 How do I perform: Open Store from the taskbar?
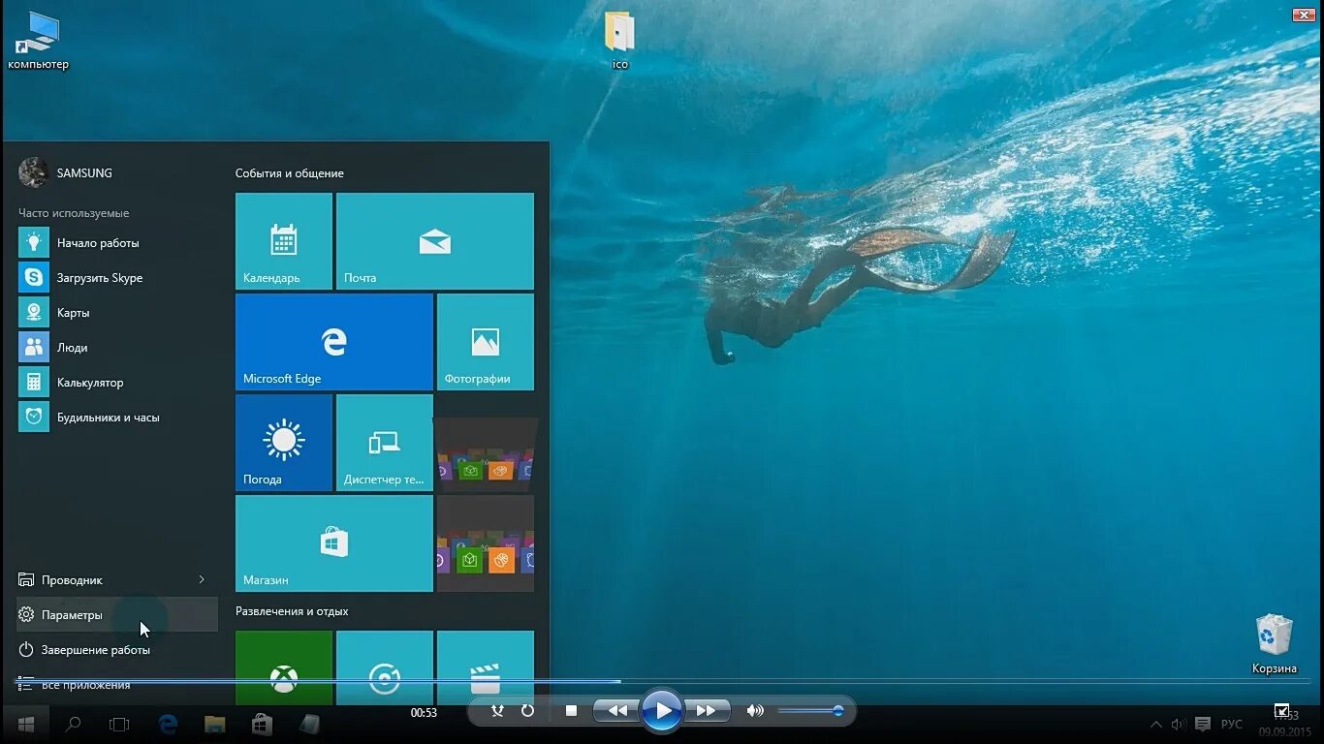[262, 724]
